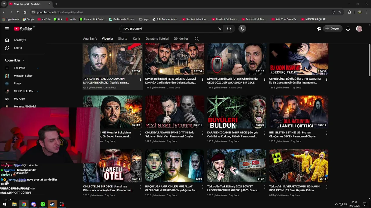The width and height of the screenshot is (371, 208).
Task: Open the notifications bell
Action: click(348, 29)
